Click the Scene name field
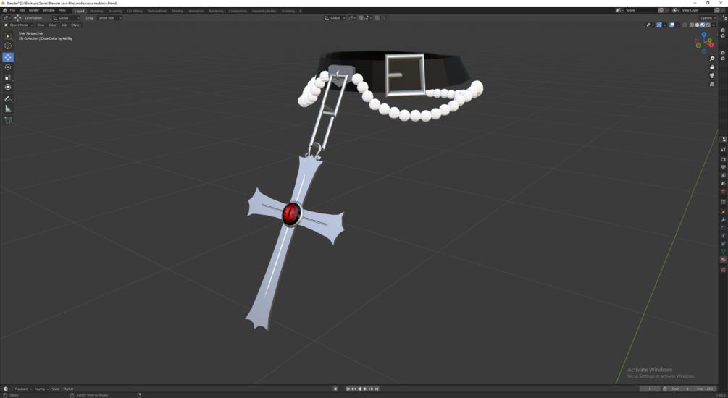 [x=641, y=10]
